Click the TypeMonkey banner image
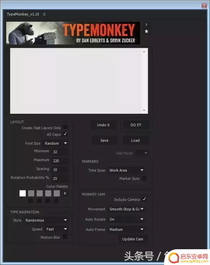Image resolution: width=210 pixels, height=265 pixels. pos(73,33)
